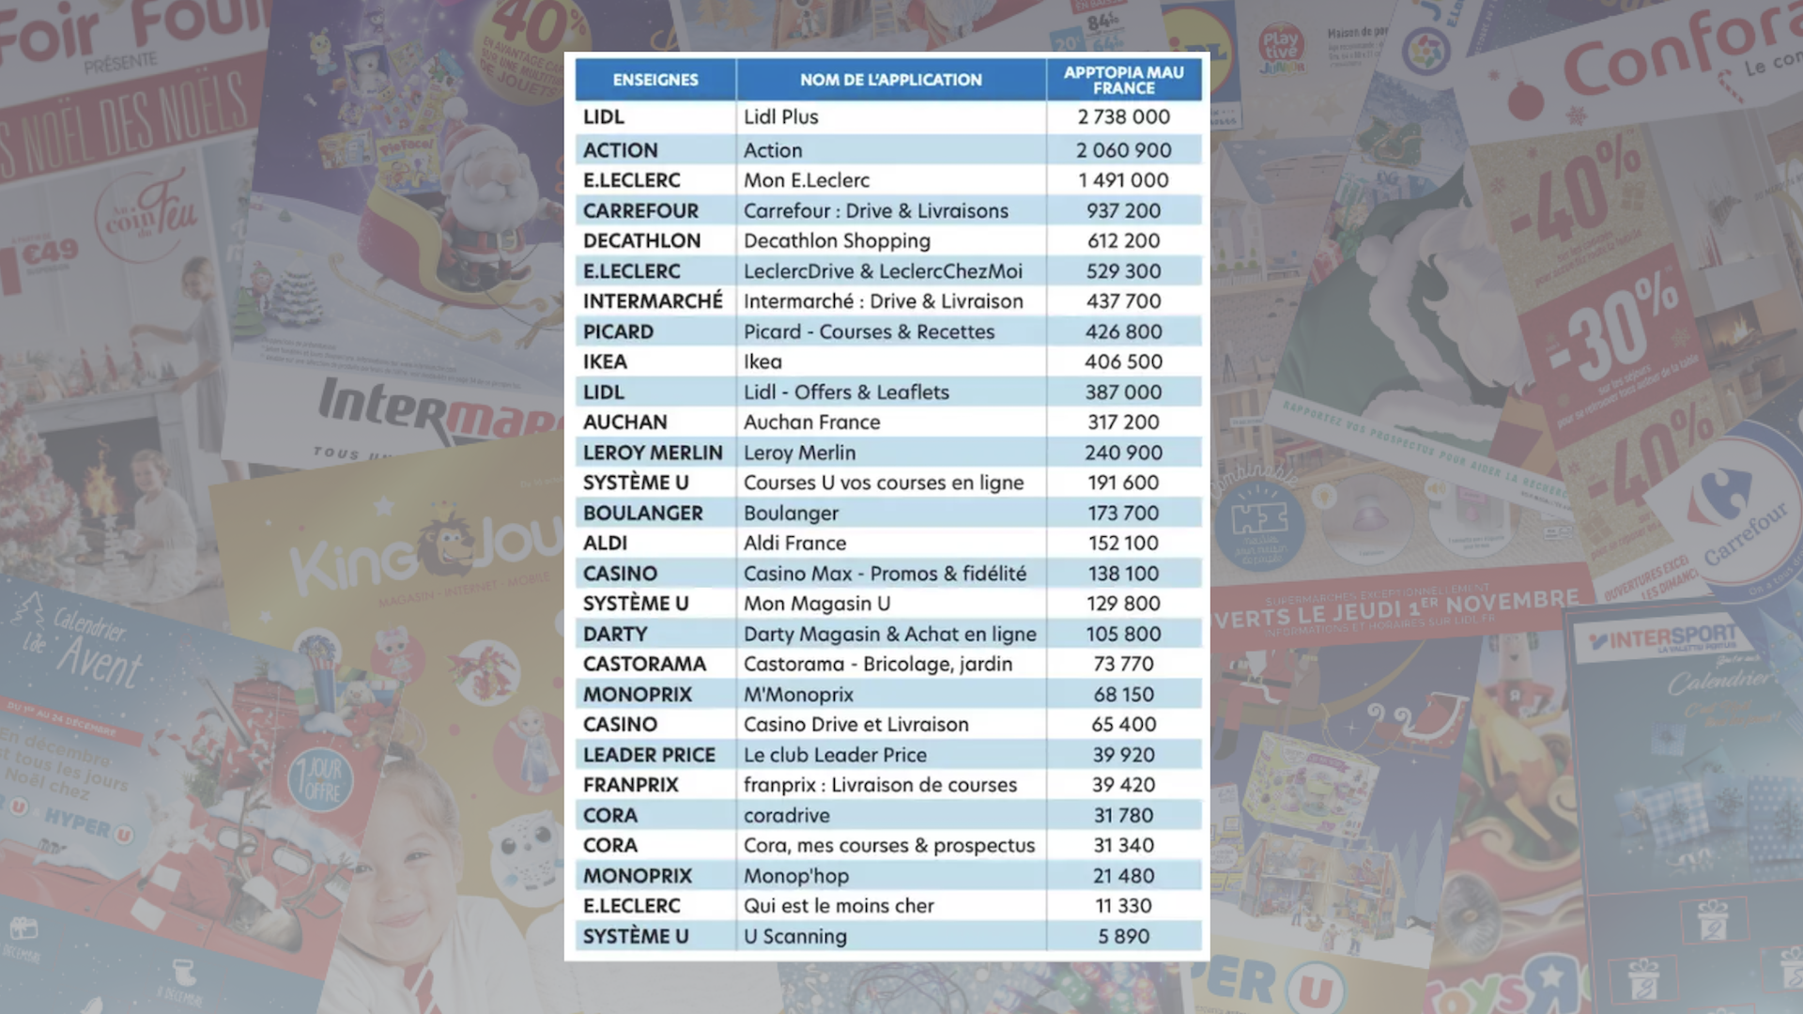
Task: Toggle the Casino Max app row
Action: click(x=885, y=572)
